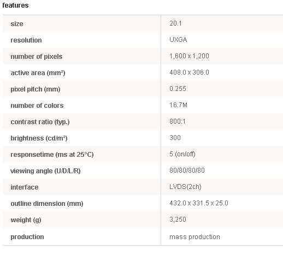
Task: Click the 80/80/80/80 viewing angle value
Action: tap(187, 170)
